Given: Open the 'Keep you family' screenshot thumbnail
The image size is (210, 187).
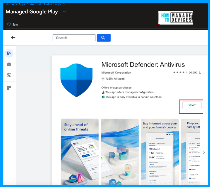Looking at the screenshot, I should 190,152.
